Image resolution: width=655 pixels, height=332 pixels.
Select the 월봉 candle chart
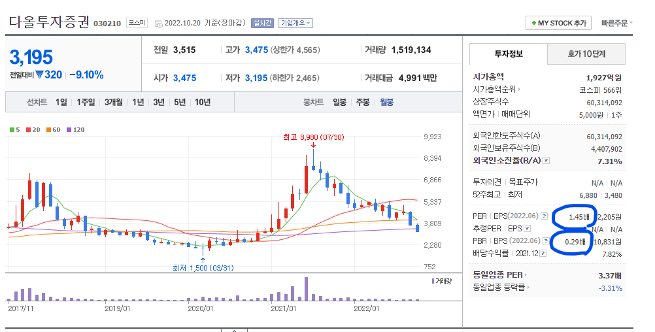coord(386,103)
